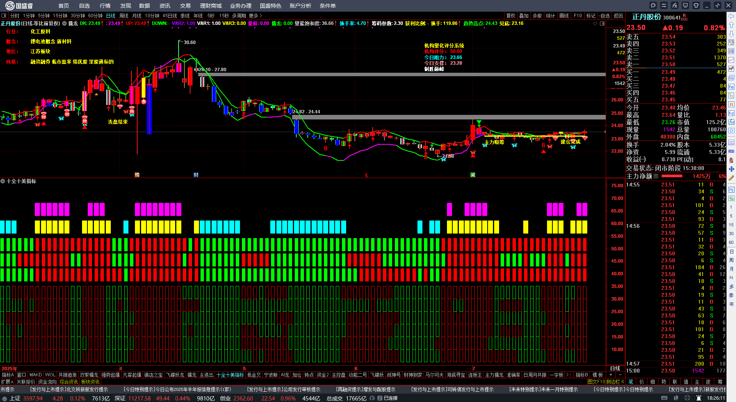Toggle 叠加 overlay button
Viewport: 736px width, 402px height.
click(x=524, y=16)
